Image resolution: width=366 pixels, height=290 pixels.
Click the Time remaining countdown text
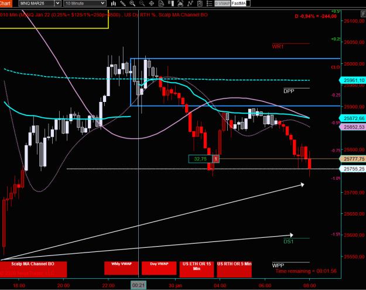(x=306, y=271)
